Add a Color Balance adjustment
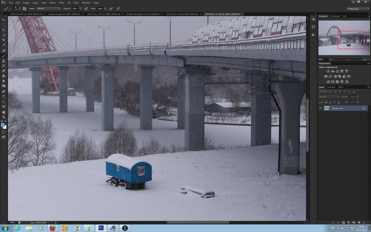 tap(330, 77)
